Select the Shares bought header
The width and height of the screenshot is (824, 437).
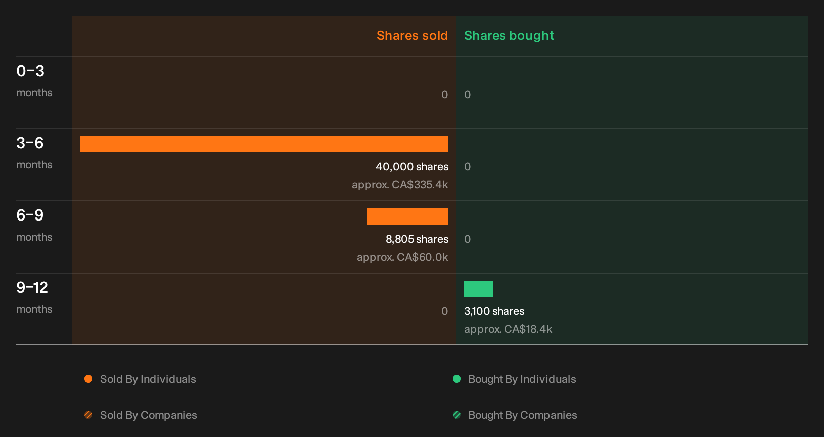(x=509, y=36)
